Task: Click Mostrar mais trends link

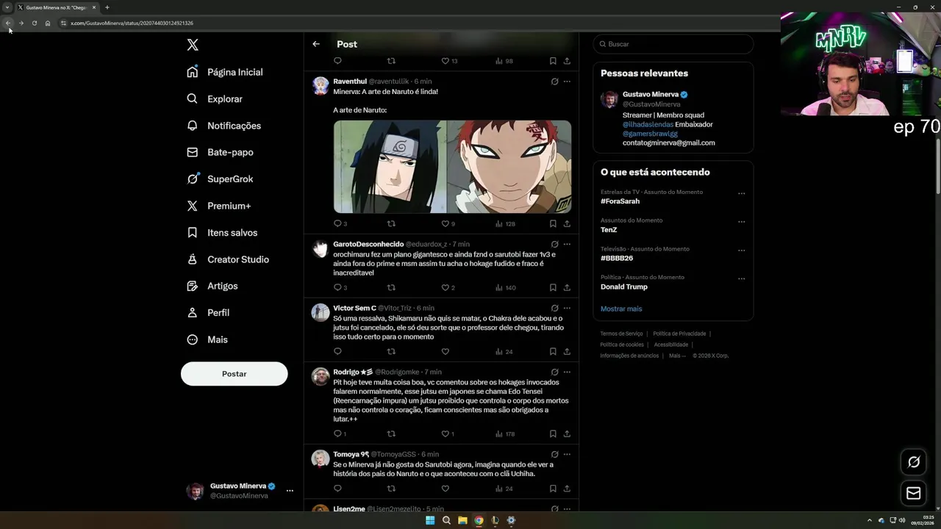Action: click(621, 309)
